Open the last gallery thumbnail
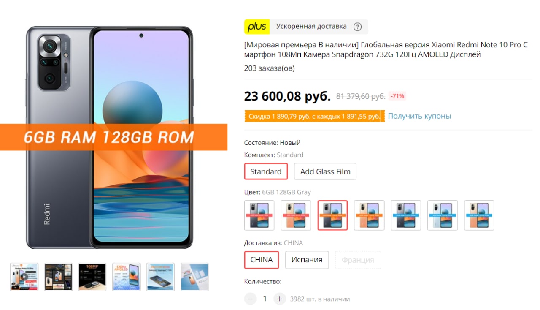540x310 pixels. point(194,277)
